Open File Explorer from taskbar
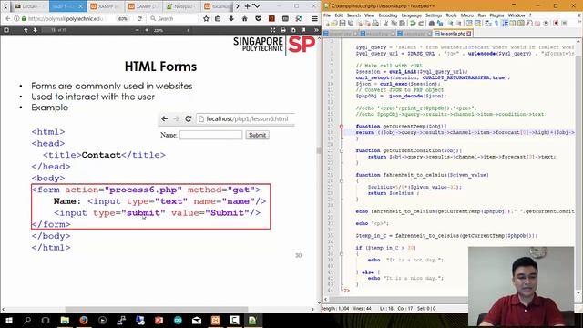The image size is (583, 328). pos(65,320)
